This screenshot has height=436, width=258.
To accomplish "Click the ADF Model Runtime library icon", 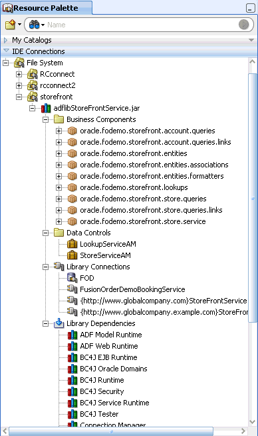I will pyautogui.click(x=72, y=335).
